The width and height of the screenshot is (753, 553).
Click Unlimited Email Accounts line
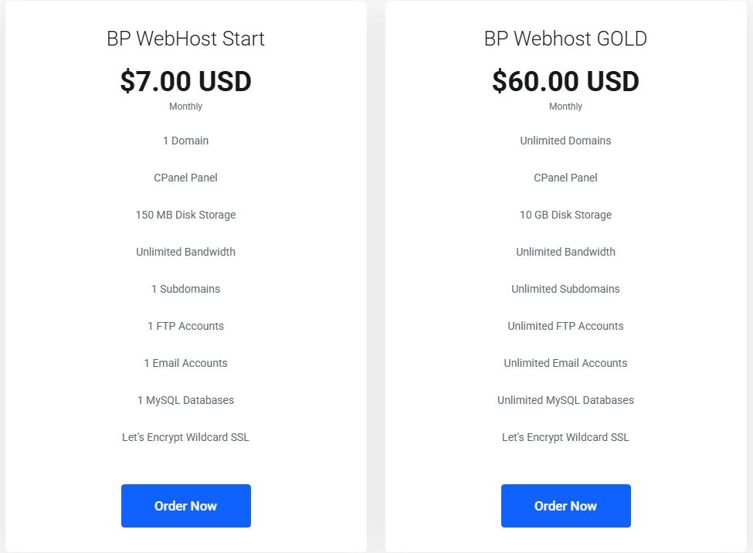click(565, 363)
